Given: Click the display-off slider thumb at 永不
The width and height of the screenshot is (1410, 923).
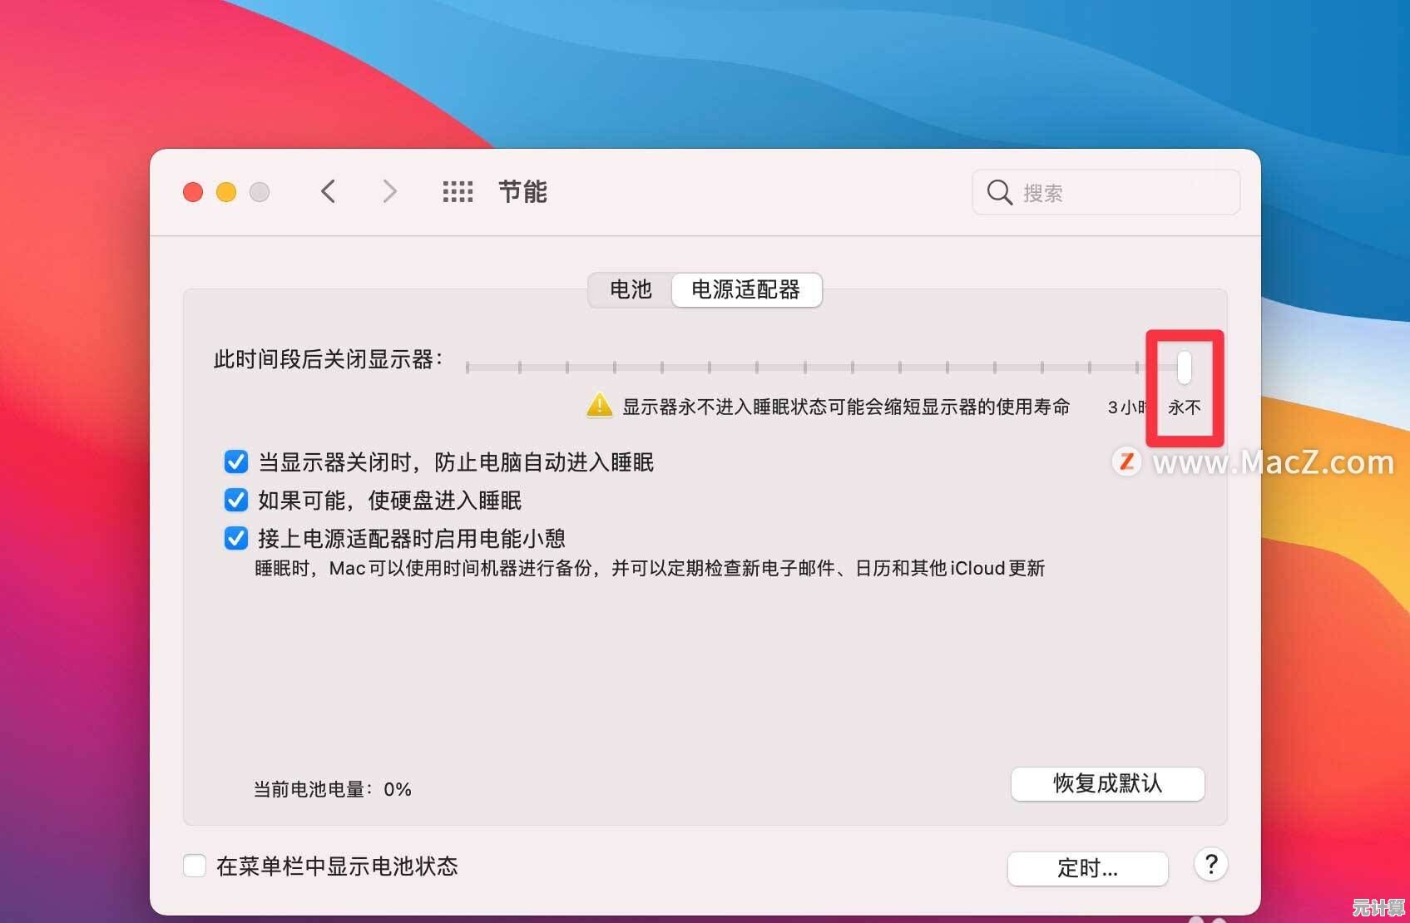Looking at the screenshot, I should 1184,367.
